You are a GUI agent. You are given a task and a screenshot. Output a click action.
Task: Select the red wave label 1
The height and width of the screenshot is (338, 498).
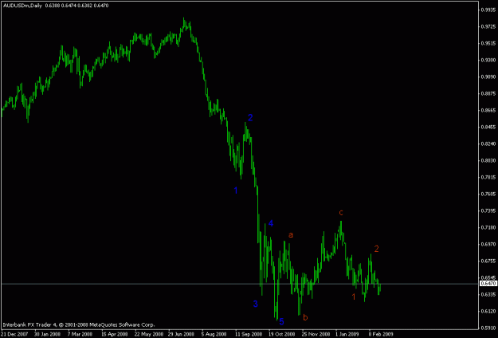pos(354,297)
